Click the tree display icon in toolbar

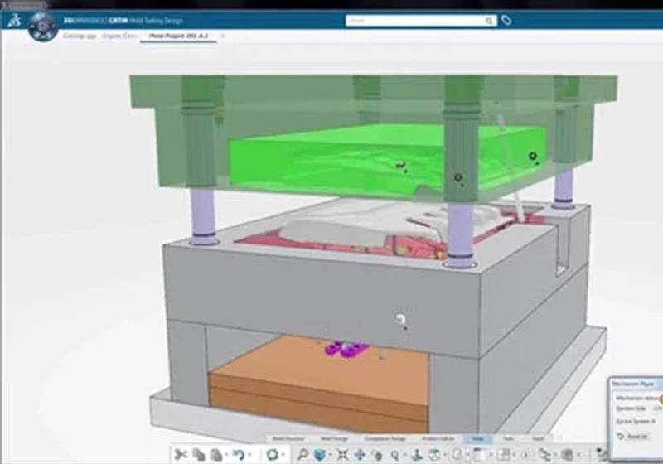tap(544, 455)
